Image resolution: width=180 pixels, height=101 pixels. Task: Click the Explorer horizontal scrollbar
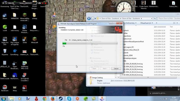148,77
